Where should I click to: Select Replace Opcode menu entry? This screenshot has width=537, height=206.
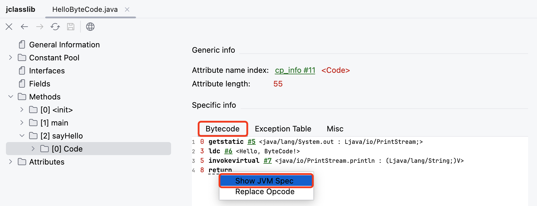pos(265,192)
